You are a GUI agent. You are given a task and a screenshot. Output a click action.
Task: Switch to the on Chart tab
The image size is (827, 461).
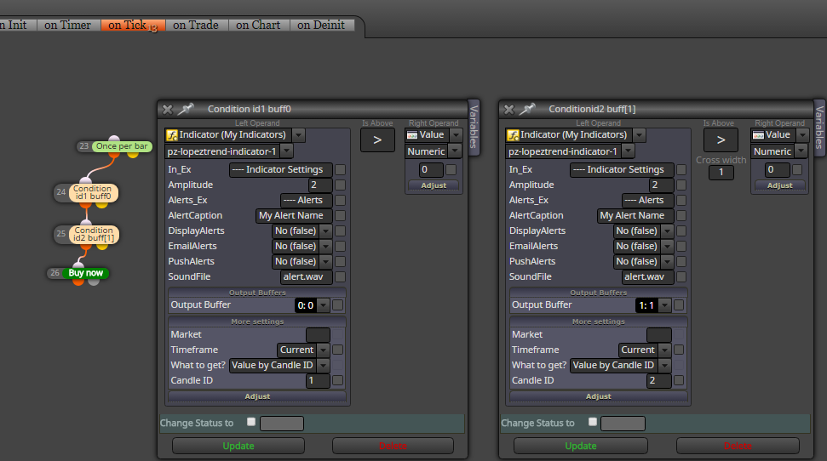(258, 25)
